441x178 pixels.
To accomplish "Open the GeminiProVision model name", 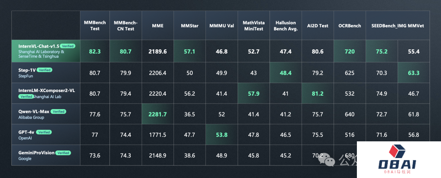I will click(x=36, y=153).
